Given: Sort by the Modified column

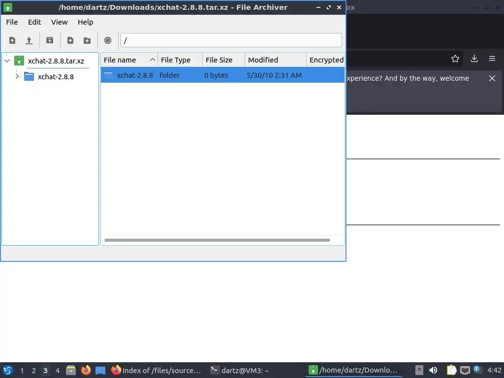Looking at the screenshot, I should pyautogui.click(x=276, y=60).
